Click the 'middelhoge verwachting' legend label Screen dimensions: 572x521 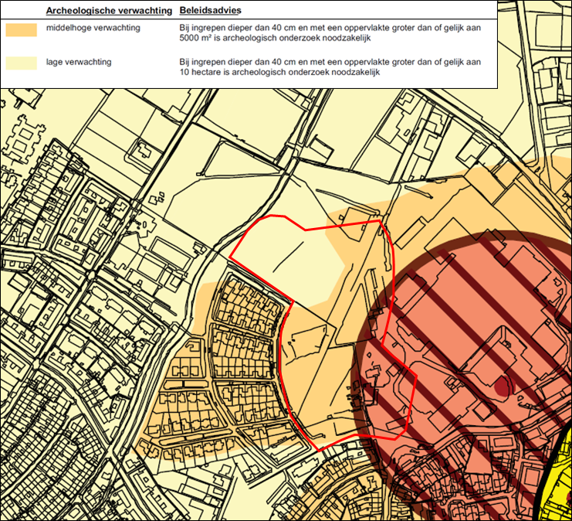point(93,28)
